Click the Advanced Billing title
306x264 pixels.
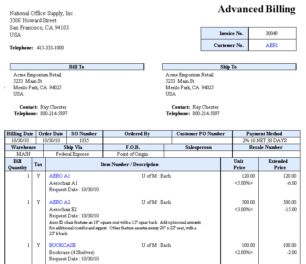(256, 9)
